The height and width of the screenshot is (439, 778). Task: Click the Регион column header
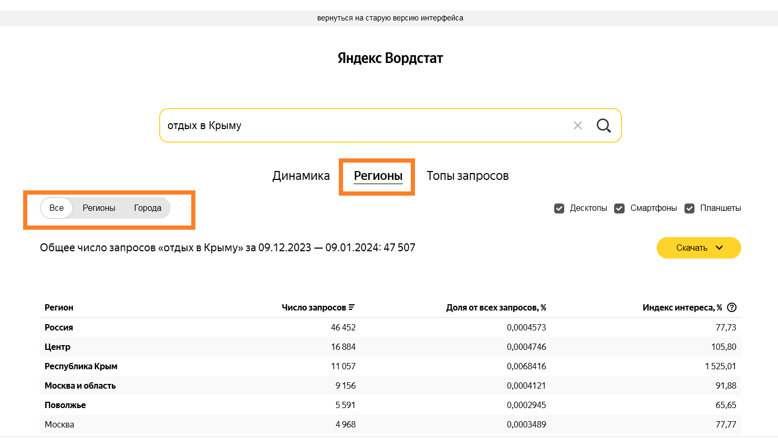point(59,307)
